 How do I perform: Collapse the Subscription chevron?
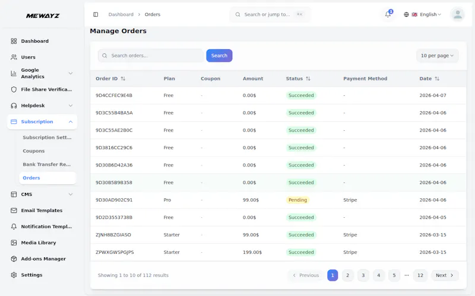(71, 122)
